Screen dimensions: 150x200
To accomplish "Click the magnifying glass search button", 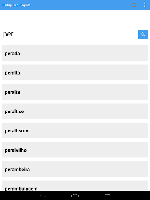I will pos(143,34).
